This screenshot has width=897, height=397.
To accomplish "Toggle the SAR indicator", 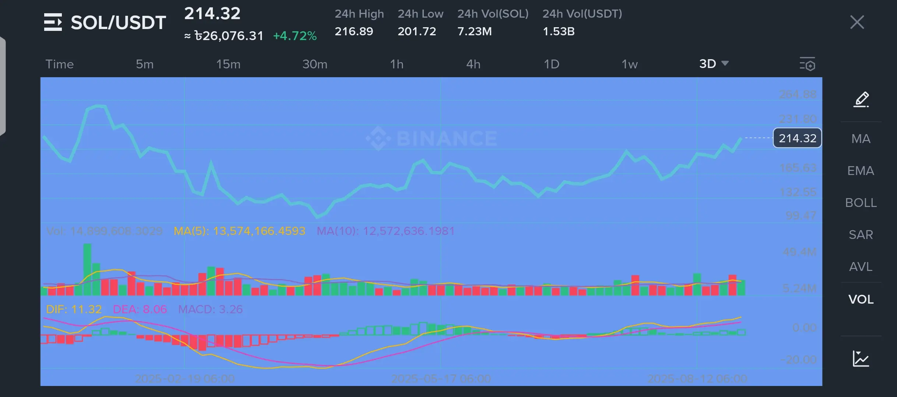I will pyautogui.click(x=861, y=235).
